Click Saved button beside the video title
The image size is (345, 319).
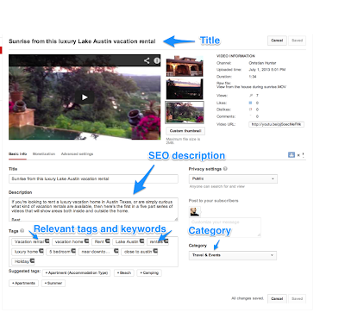pos(297,41)
